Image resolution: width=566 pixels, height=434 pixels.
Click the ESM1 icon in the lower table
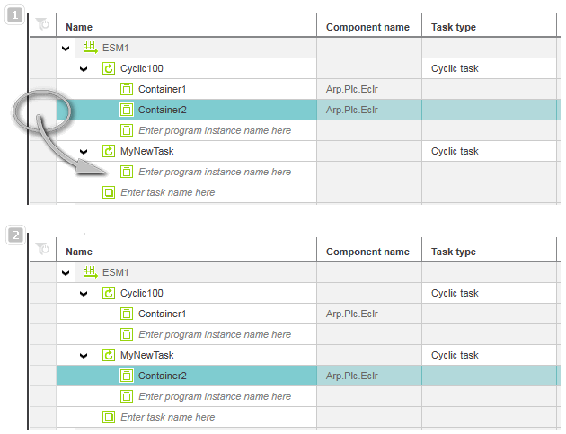pos(91,272)
